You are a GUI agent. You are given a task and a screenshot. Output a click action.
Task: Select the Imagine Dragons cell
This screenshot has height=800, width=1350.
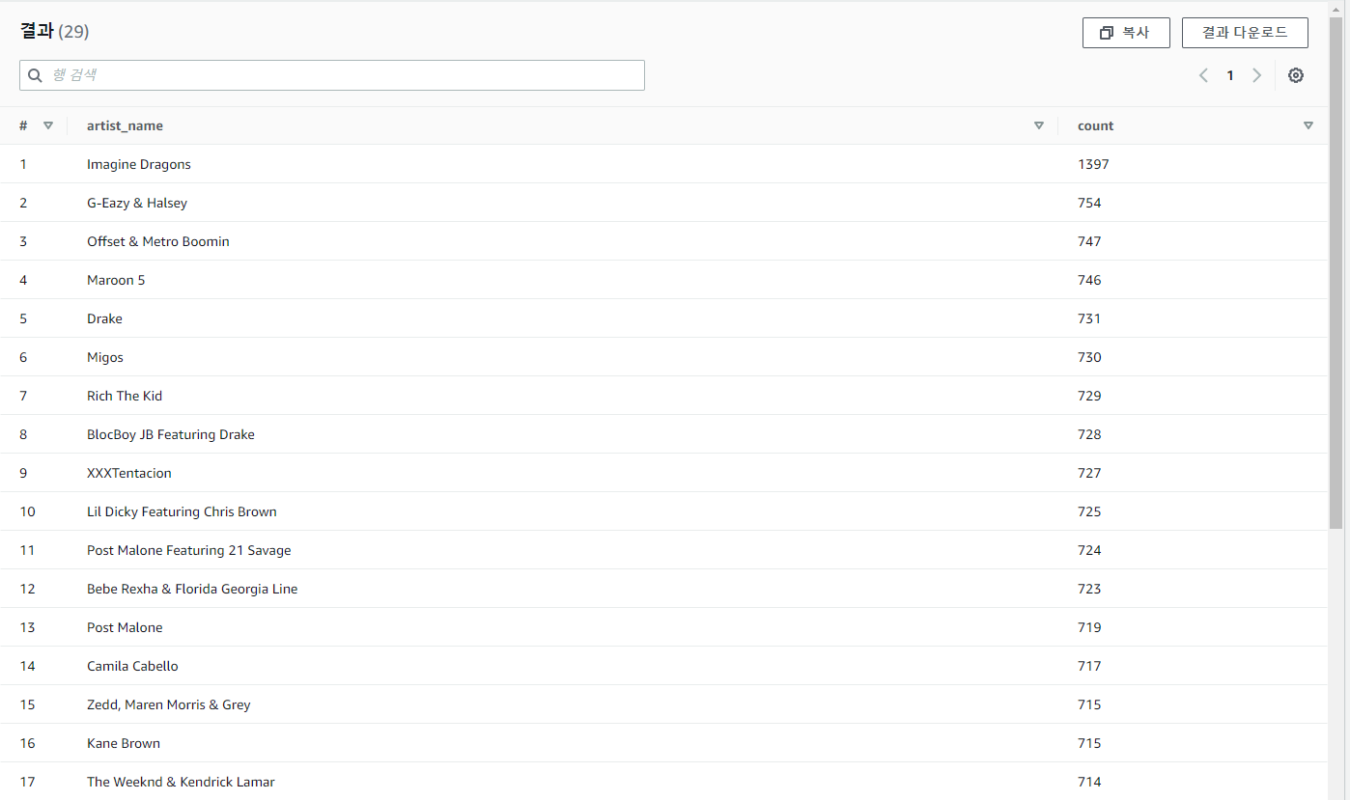(139, 164)
